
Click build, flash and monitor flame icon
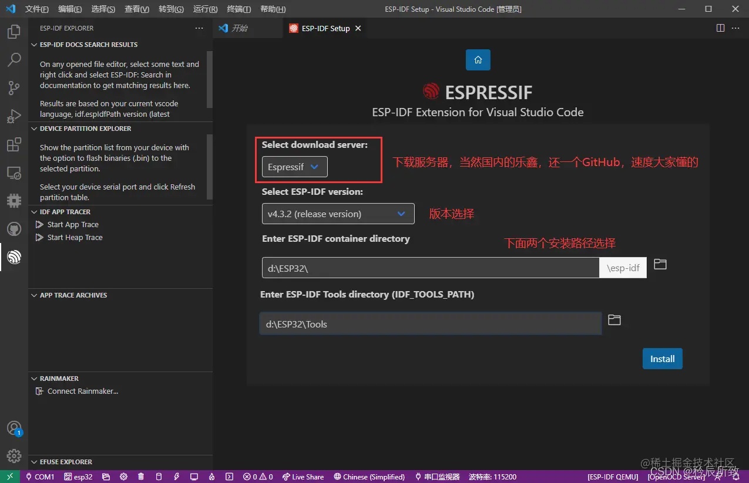pyautogui.click(x=211, y=477)
